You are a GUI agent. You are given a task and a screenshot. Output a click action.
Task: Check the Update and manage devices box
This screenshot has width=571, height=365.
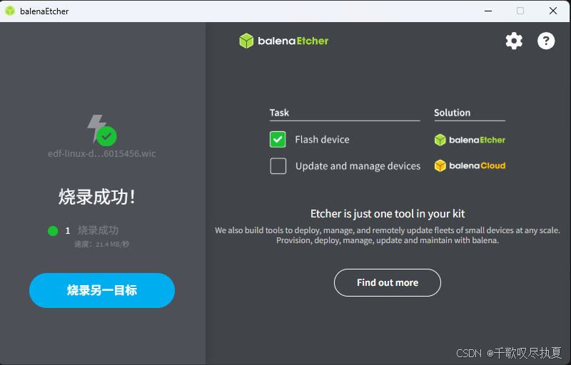[278, 166]
